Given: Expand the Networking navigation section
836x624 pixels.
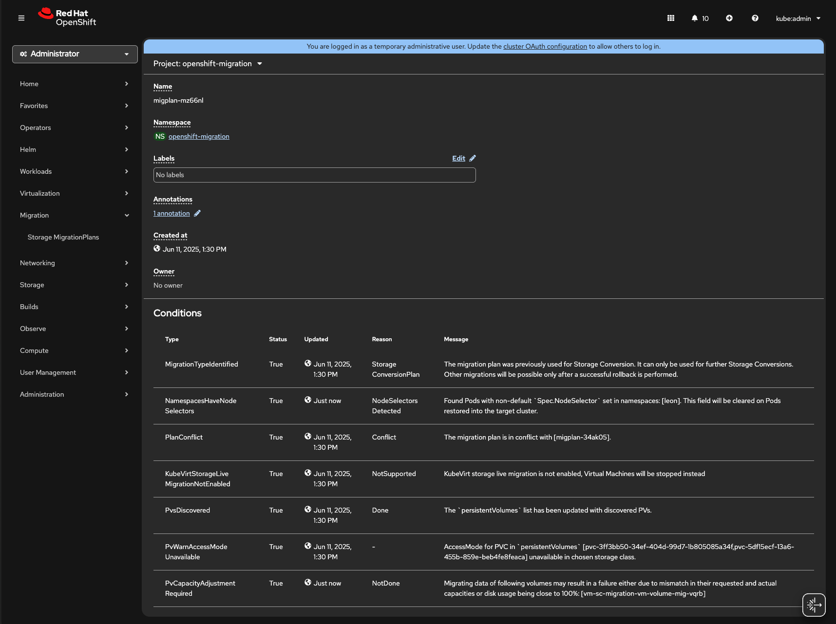Looking at the screenshot, I should pos(74,263).
